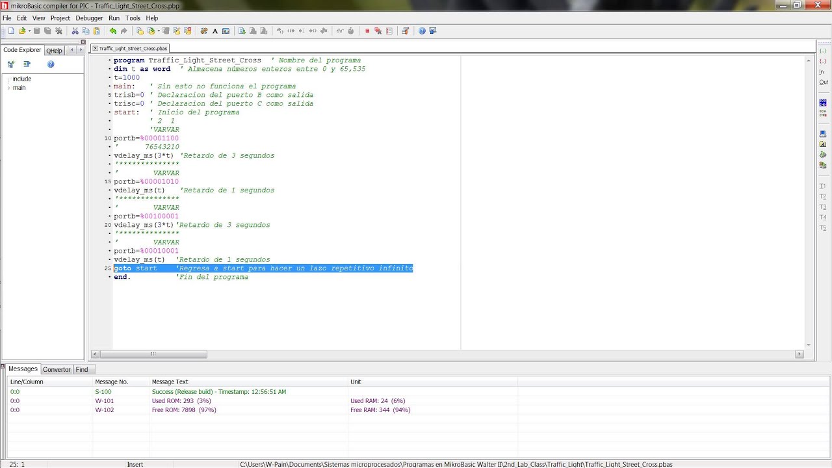Click the blue Help question icon in toolbar

422,31
